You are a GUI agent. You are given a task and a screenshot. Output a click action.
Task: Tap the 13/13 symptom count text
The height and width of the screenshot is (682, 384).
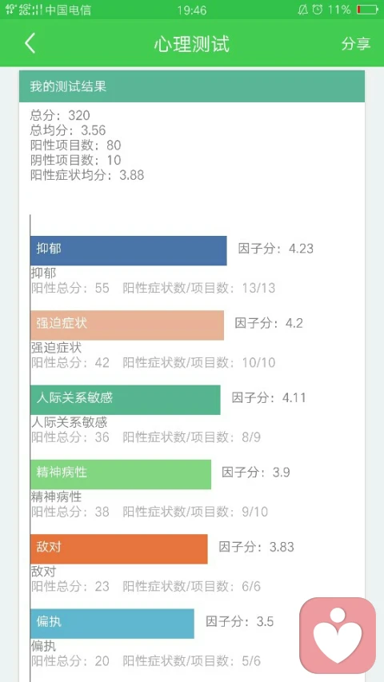[x=258, y=288]
